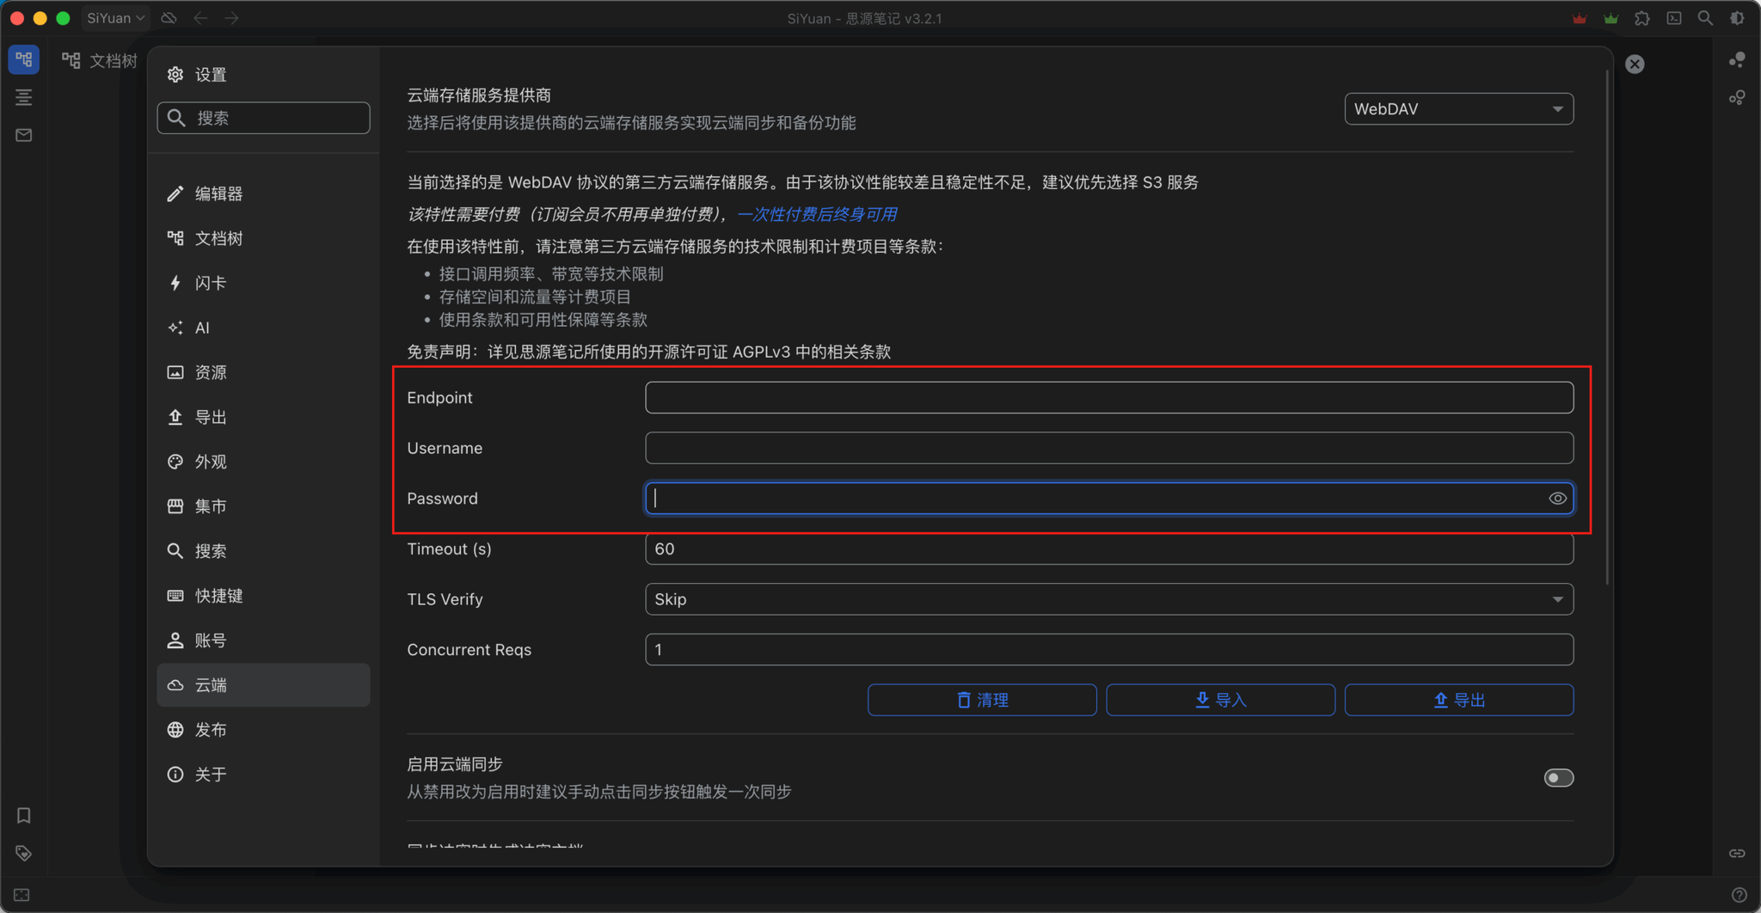Viewport: 1761px width, 913px height.
Task: Open the TLS Verify Skip dropdown
Action: [x=1109, y=599]
